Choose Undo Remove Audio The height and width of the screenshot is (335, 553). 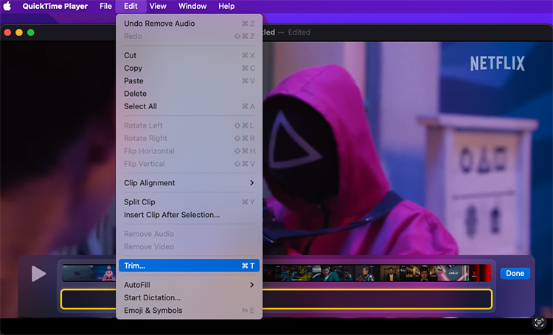pyautogui.click(x=189, y=24)
